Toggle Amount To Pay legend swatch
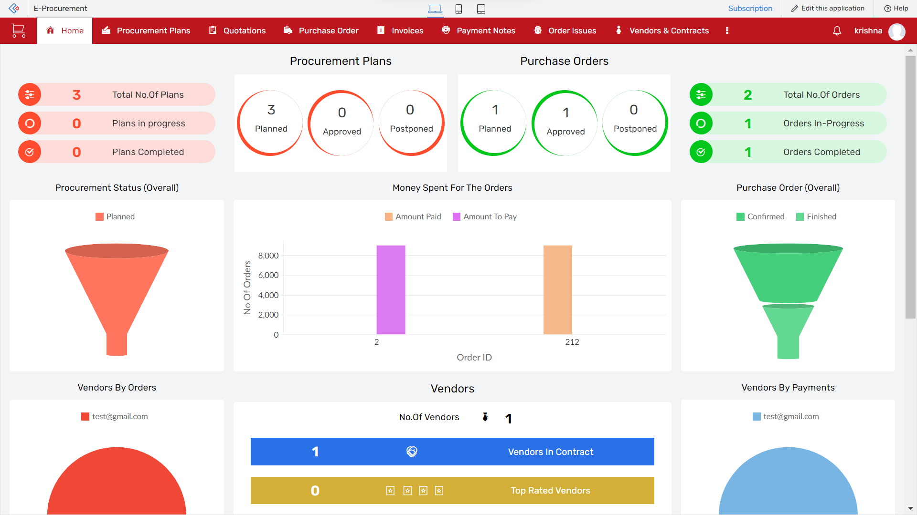The width and height of the screenshot is (917, 515). 457,217
